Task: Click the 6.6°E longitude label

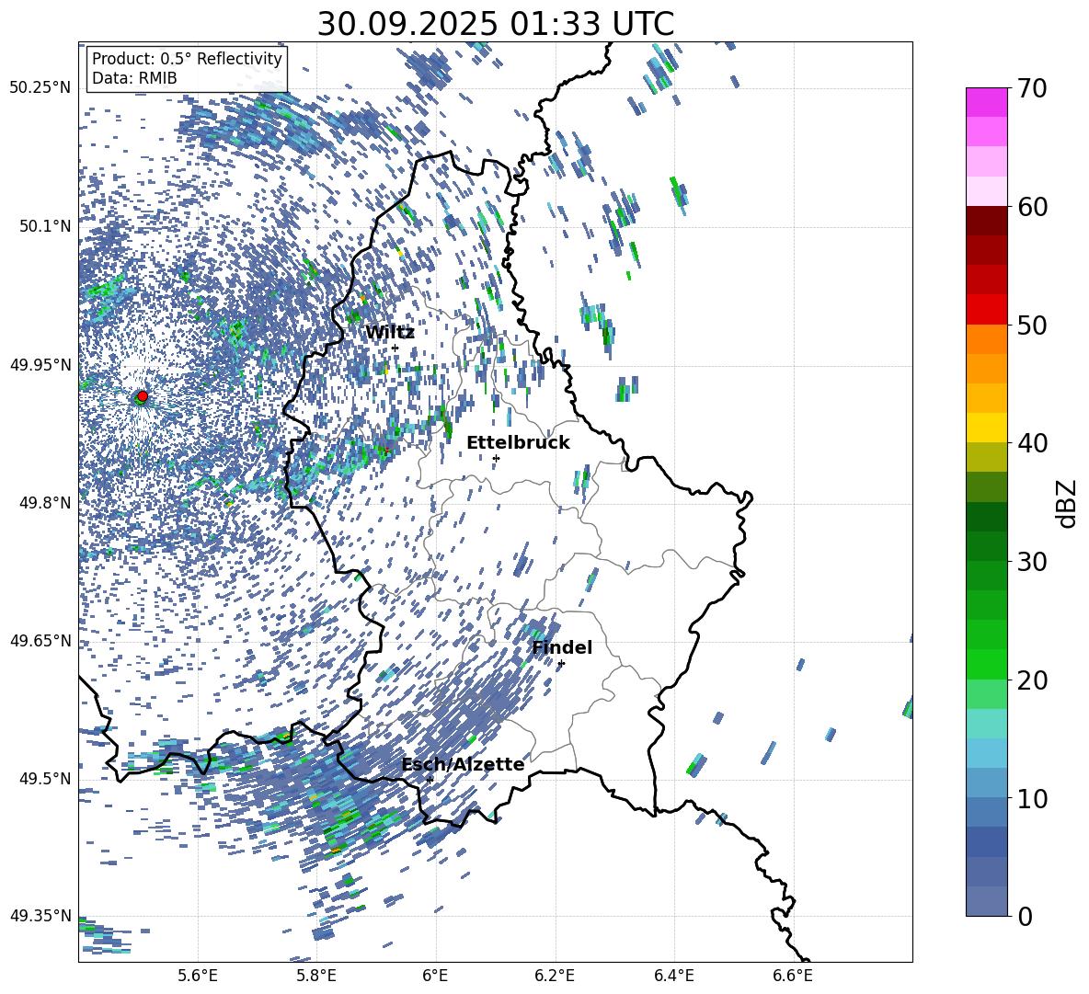Action: pos(793,976)
